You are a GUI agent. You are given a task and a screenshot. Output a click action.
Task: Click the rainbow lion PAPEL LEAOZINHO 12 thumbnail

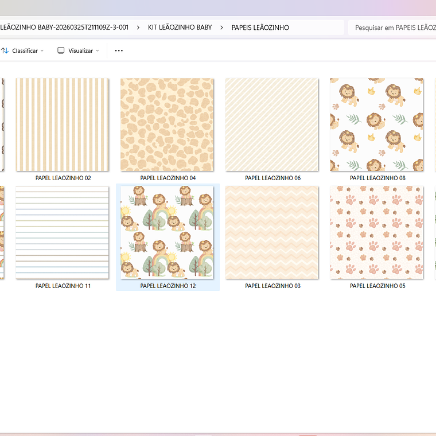click(167, 232)
